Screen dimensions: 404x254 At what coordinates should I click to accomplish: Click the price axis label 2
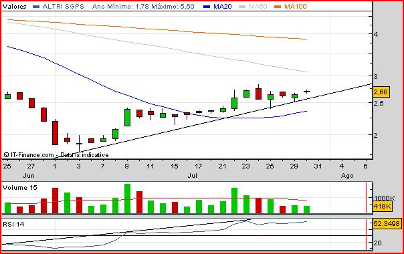pos(376,135)
